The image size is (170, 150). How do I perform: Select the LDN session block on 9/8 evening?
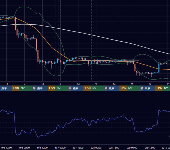123,88
